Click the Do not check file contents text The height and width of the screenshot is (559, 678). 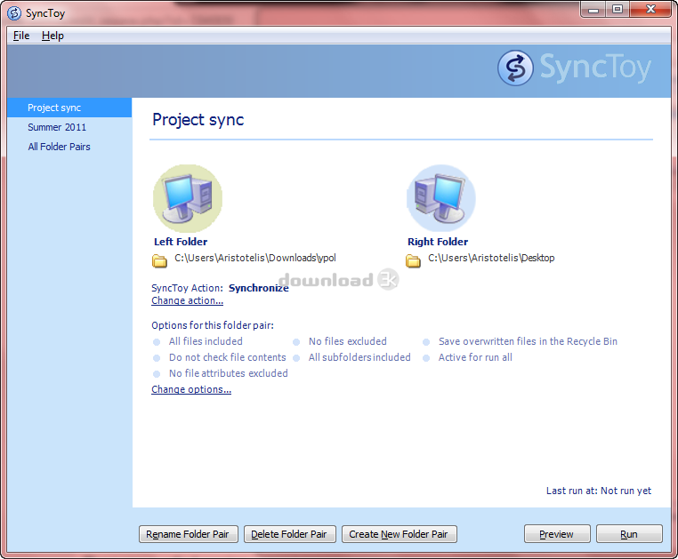[228, 357]
